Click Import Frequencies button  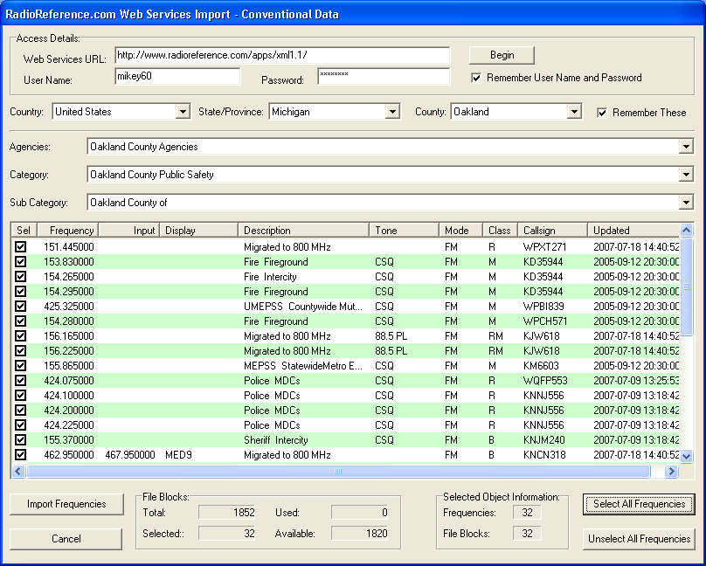point(66,504)
